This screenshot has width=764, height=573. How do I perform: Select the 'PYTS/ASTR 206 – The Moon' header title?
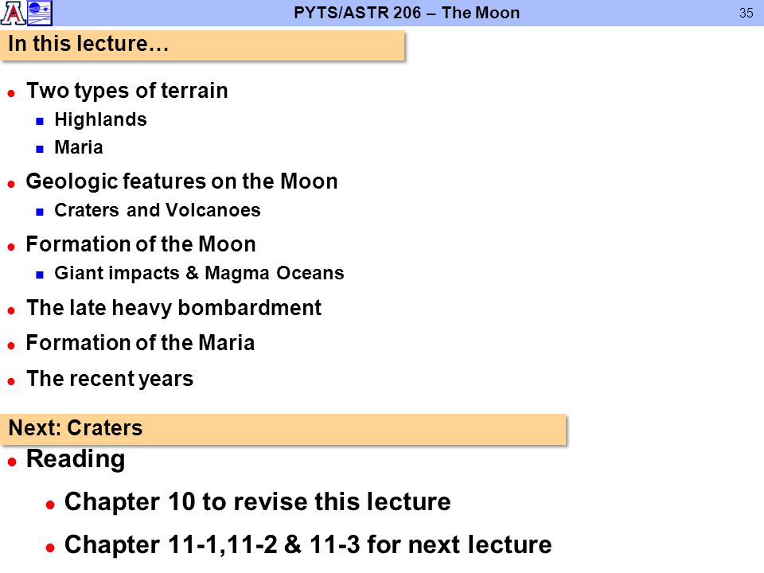pyautogui.click(x=407, y=13)
